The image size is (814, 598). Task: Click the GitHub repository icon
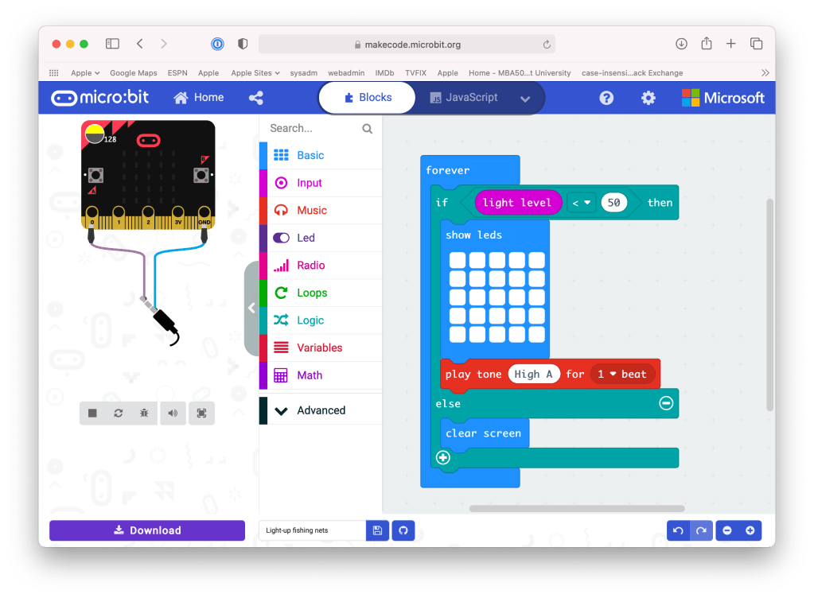point(403,530)
